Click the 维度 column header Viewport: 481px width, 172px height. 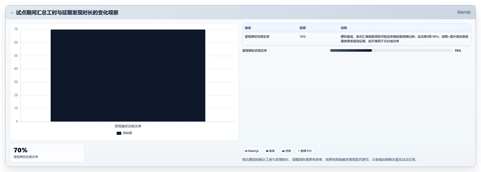pos(248,28)
